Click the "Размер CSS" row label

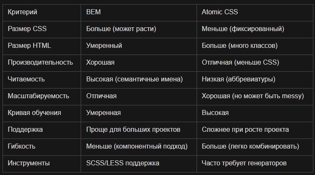[42, 29]
